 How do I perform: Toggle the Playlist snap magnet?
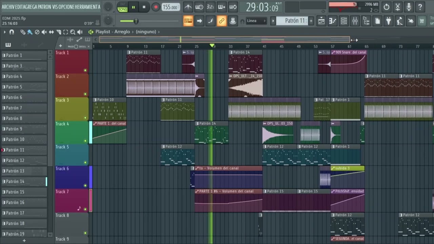coord(12,32)
